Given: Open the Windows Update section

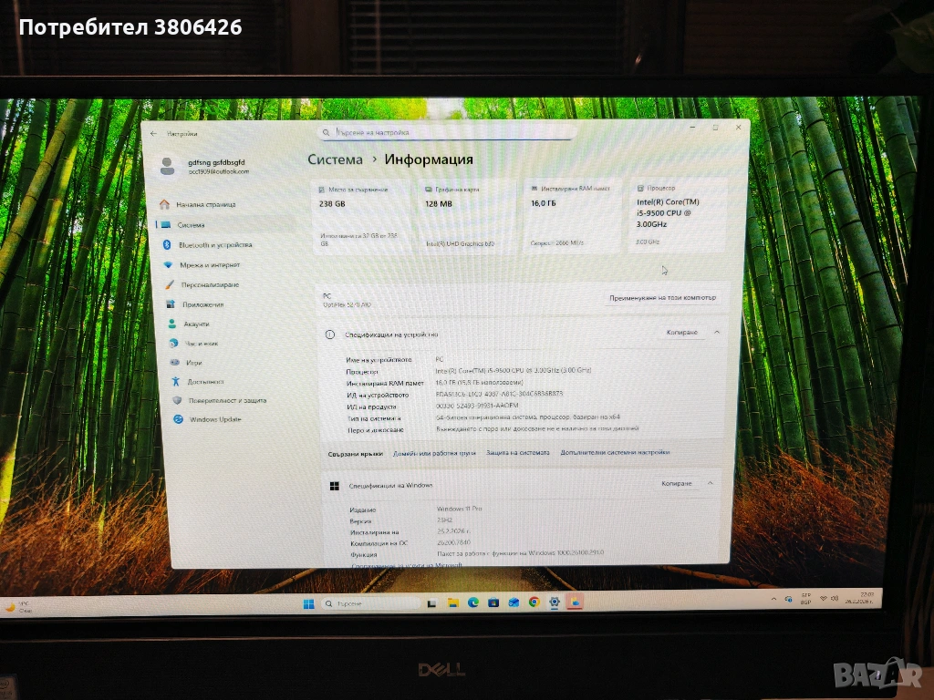Looking at the screenshot, I should [214, 419].
